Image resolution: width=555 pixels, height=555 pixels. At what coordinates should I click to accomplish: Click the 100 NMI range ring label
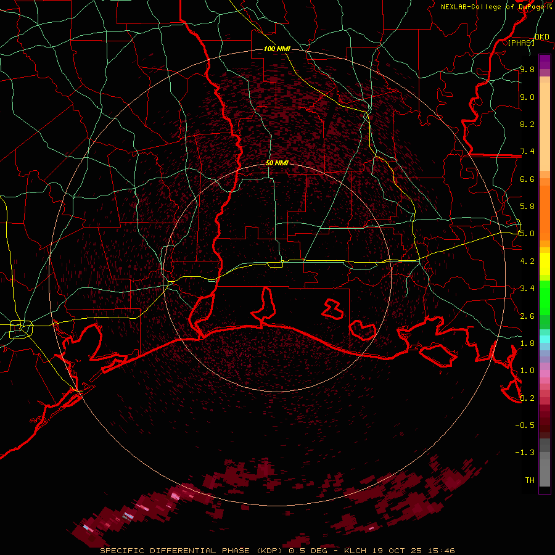click(x=277, y=49)
